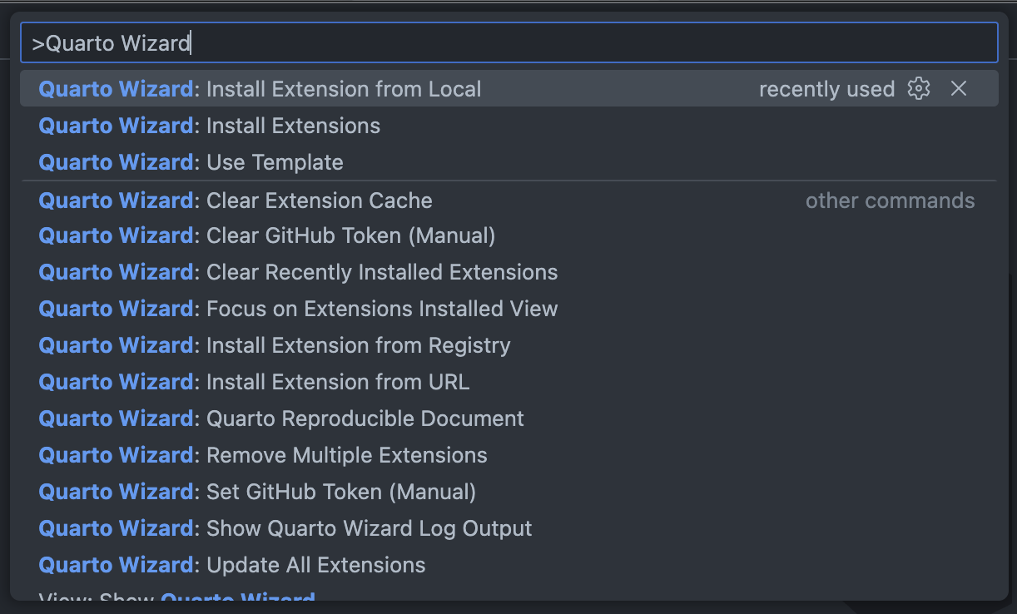Open Focus on Extensions Installed View
This screenshot has height=614, width=1017.
tap(298, 309)
